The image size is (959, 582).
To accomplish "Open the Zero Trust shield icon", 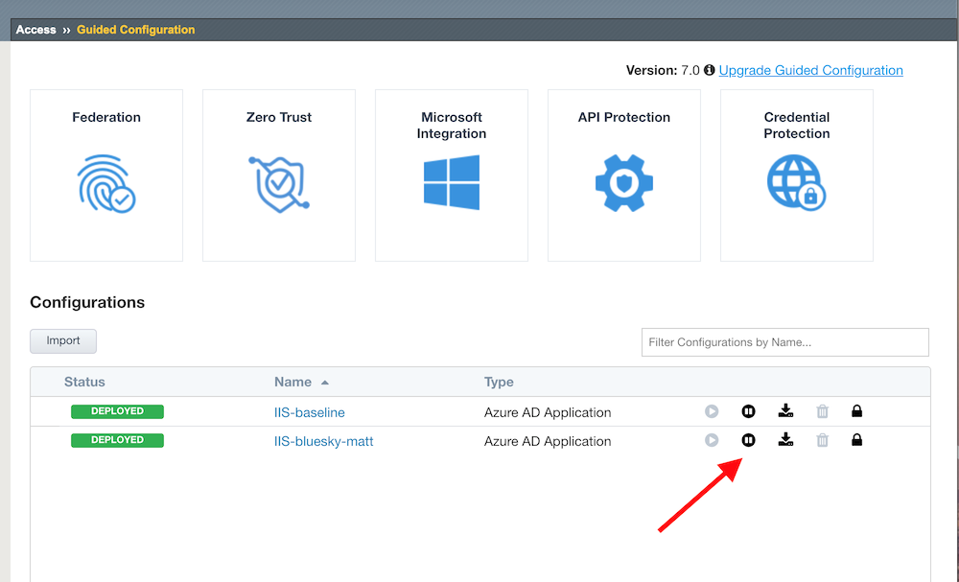I will tap(279, 184).
